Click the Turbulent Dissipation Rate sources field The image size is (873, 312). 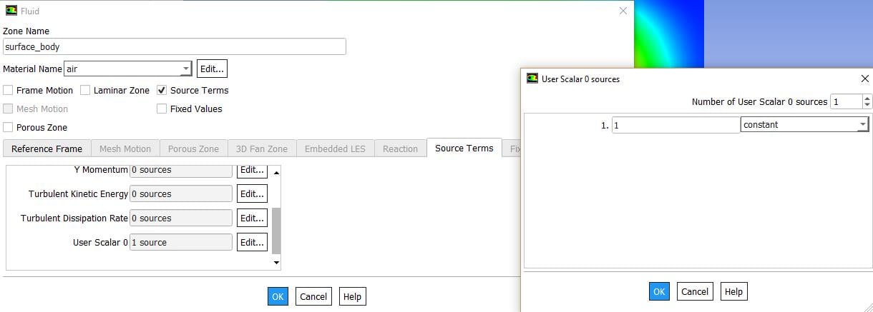[181, 218]
